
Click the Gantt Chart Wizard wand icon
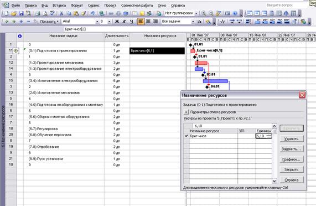pos(208,22)
